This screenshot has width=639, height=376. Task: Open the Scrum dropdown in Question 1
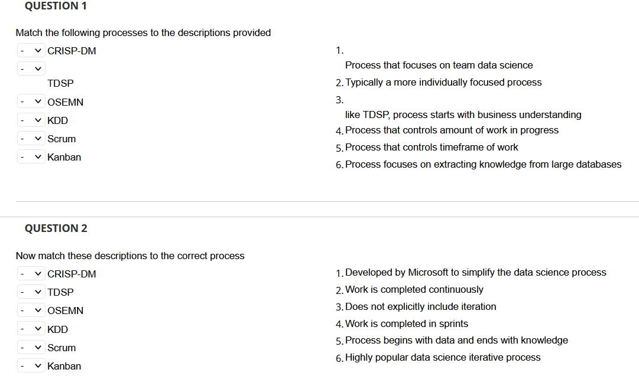pos(31,138)
